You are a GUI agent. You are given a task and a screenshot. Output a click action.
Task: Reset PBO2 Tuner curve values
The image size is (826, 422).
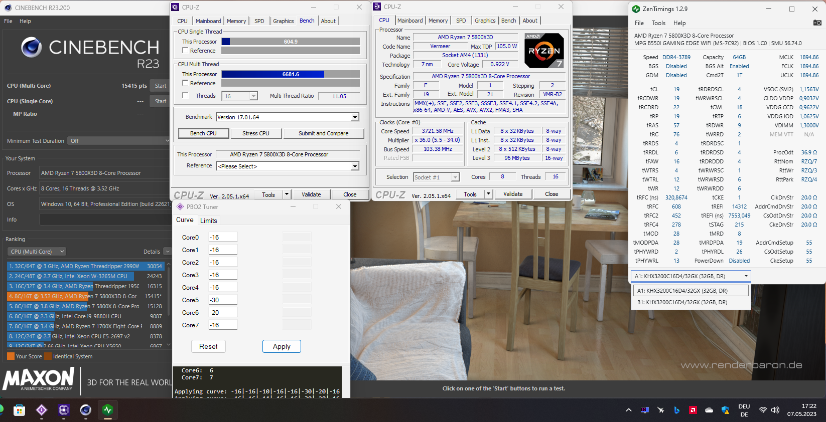[x=208, y=346]
